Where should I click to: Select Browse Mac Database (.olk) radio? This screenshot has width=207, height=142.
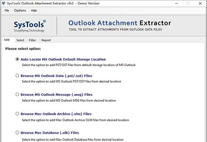coord(17,132)
